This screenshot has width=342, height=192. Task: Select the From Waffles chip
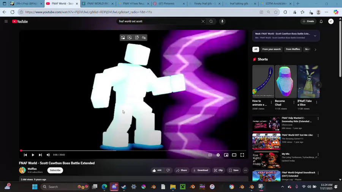(x=293, y=49)
